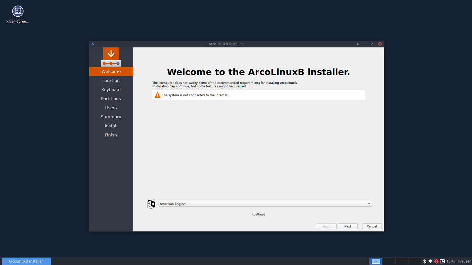Switch to third workspace in the pager

tap(402, 261)
